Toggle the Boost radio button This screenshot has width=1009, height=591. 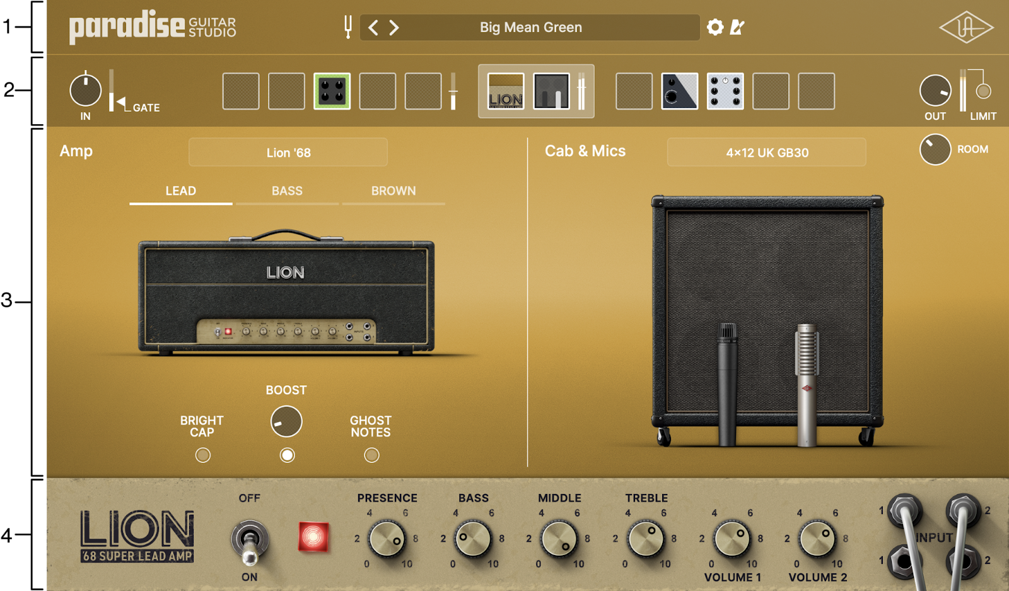287,455
